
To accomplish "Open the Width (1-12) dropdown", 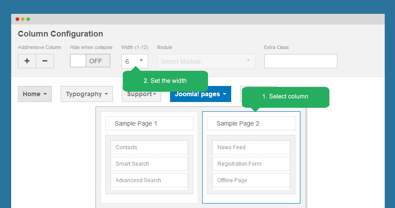I will tap(134, 61).
